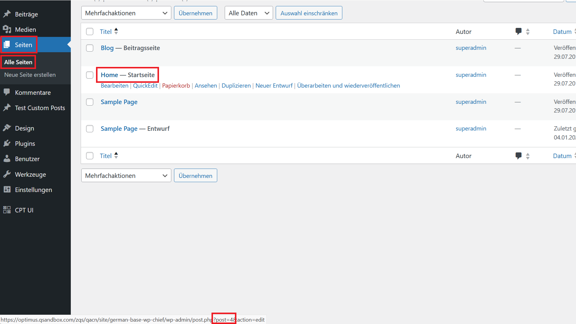Open top Mehrfachaktionen dropdown
The image size is (576, 324).
coord(126,13)
